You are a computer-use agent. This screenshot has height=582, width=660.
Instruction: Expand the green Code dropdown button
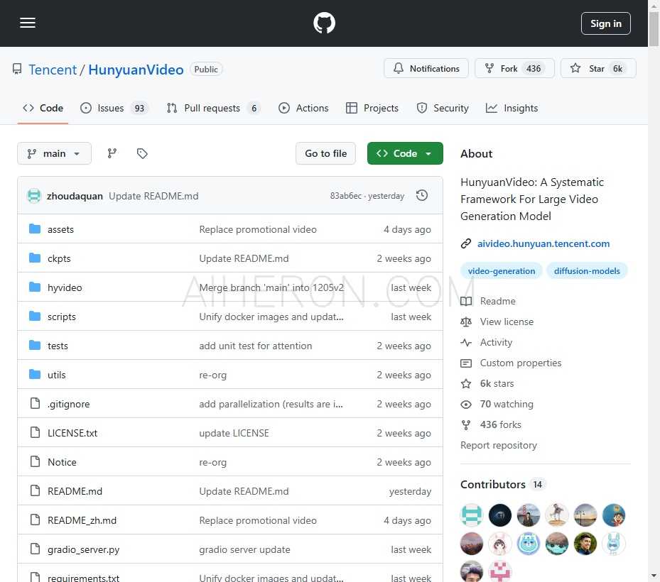[405, 153]
